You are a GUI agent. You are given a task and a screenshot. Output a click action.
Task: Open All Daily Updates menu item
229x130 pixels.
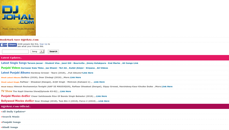(x=13, y=112)
